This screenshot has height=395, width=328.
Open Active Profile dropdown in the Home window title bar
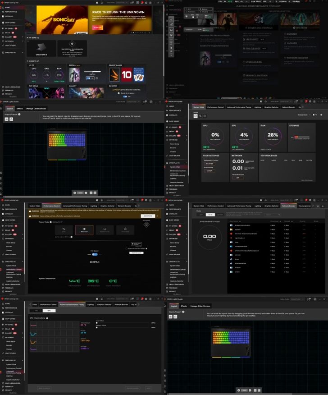tap(122, 3)
